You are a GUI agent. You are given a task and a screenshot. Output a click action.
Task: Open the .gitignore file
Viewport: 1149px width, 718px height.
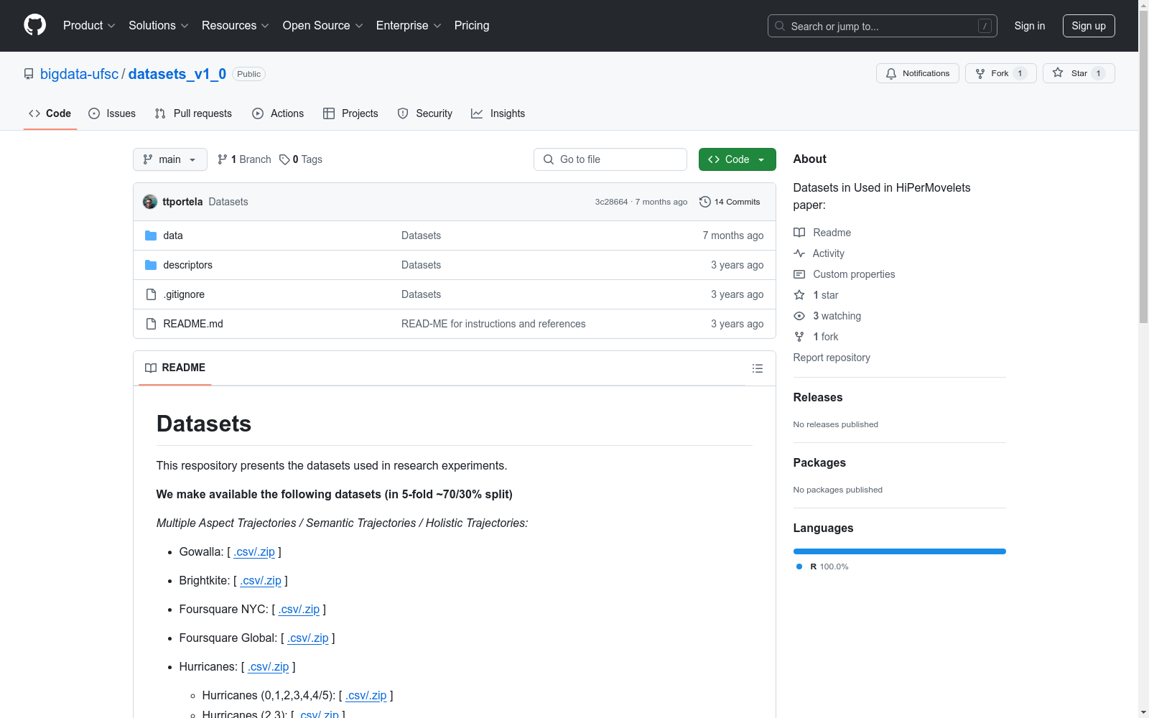tap(184, 294)
